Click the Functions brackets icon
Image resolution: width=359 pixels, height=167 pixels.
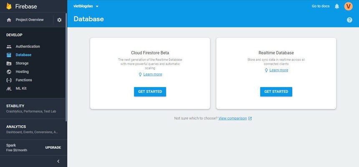point(9,80)
